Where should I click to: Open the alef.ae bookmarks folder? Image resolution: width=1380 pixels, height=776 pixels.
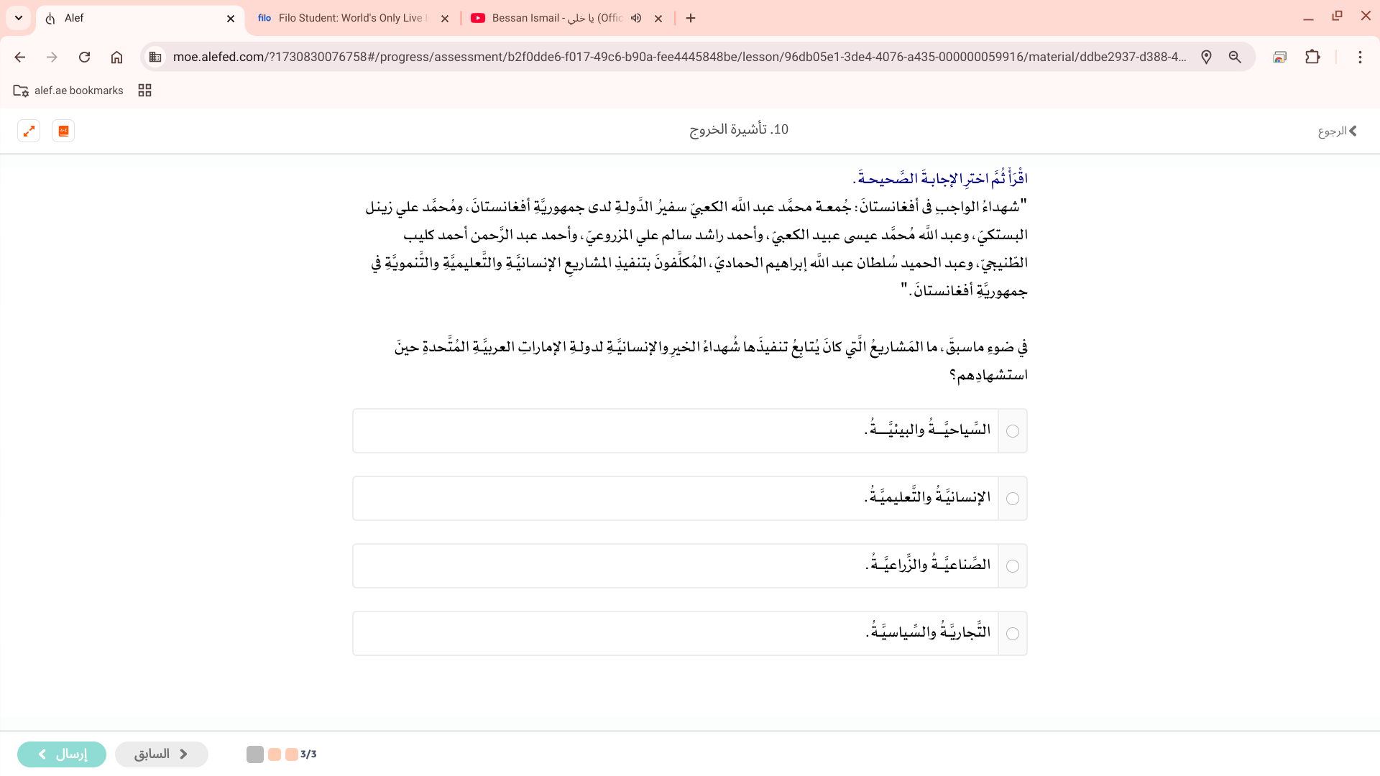[x=68, y=91]
